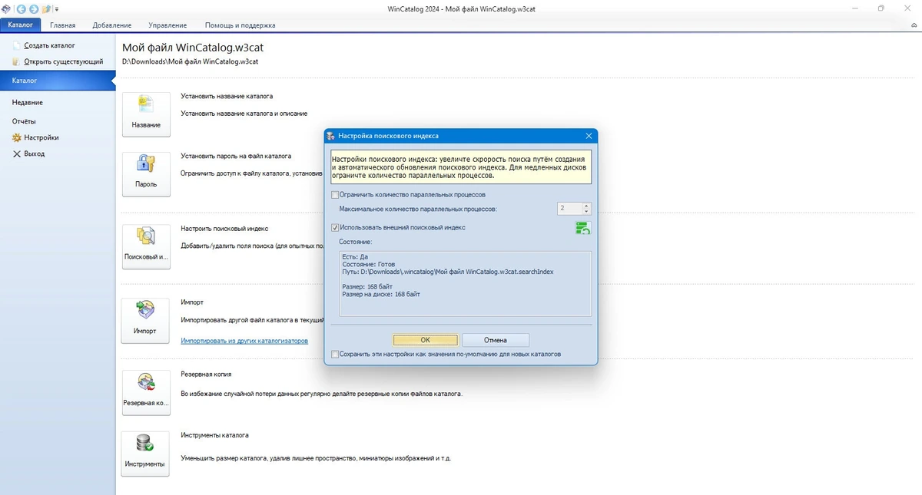The width and height of the screenshot is (922, 495).
Task: Click the WinCatalog app icon in title bar
Action: point(7,8)
